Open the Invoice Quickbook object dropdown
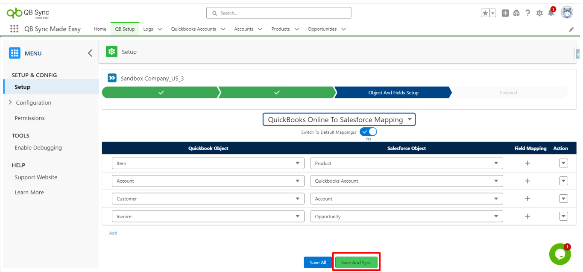 (208, 216)
